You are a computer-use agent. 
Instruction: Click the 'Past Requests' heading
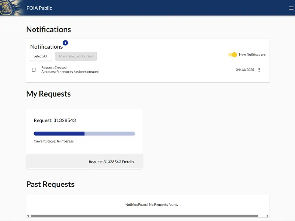[x=51, y=184]
